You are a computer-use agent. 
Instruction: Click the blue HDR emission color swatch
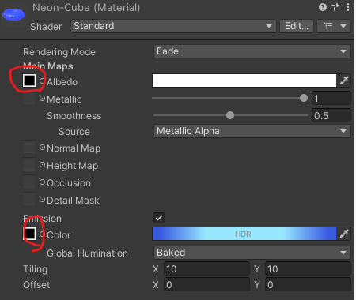pyautogui.click(x=244, y=234)
